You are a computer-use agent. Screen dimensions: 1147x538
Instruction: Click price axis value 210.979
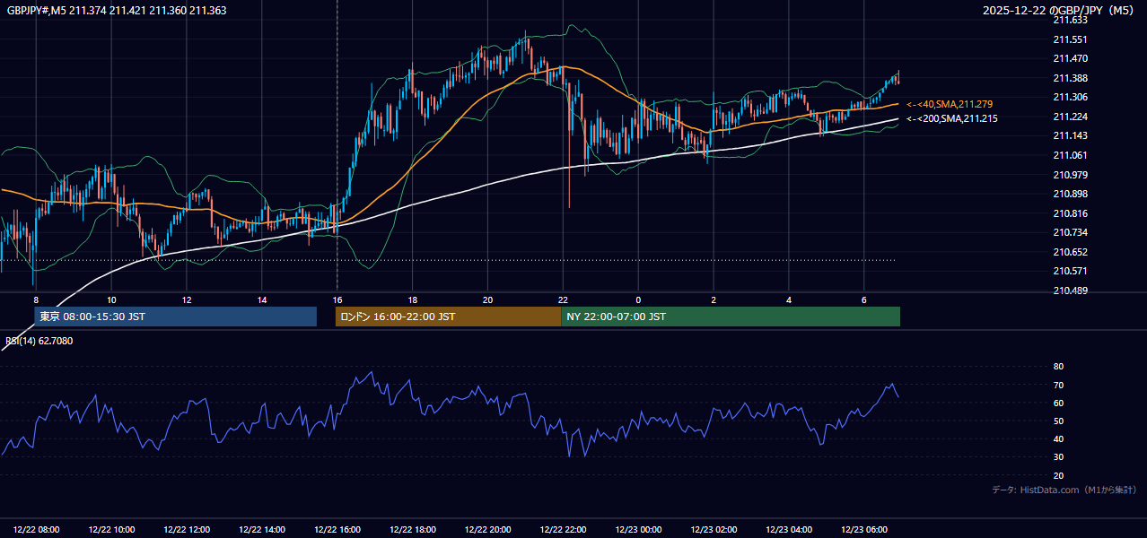(x=1070, y=175)
